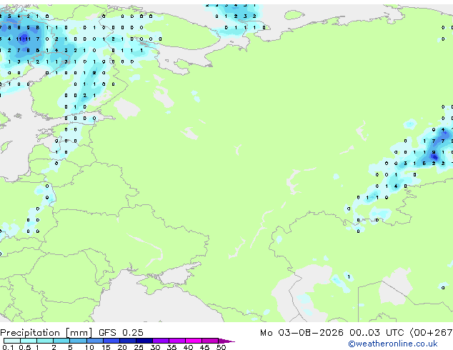Click the 30–35 mm purple swatch
This screenshot has width=453, height=350.
pyautogui.click(x=161, y=341)
